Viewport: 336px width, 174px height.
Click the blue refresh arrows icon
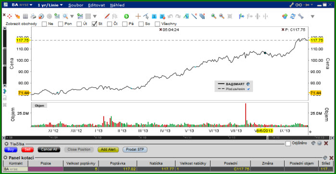pos(293,16)
